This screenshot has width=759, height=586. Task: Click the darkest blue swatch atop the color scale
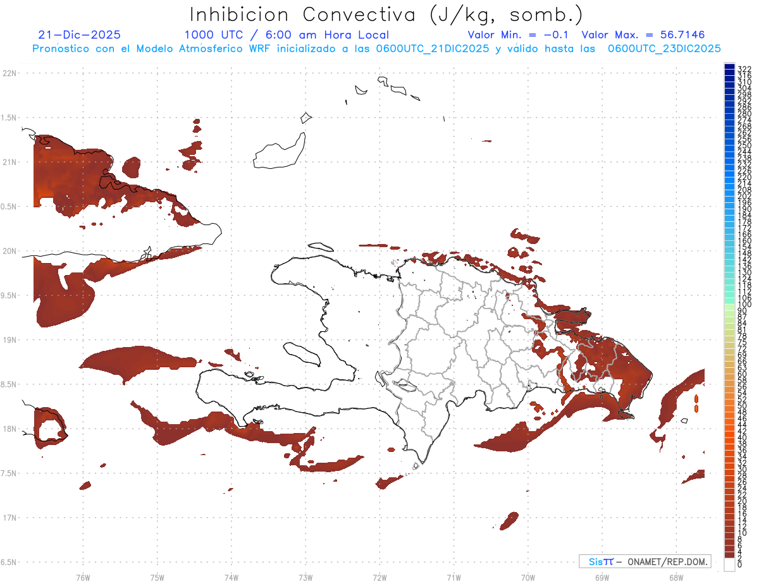point(729,66)
